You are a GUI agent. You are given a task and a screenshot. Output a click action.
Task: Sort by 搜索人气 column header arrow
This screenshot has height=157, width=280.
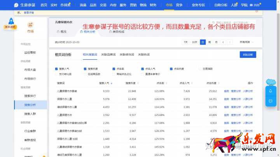click(x=112, y=83)
